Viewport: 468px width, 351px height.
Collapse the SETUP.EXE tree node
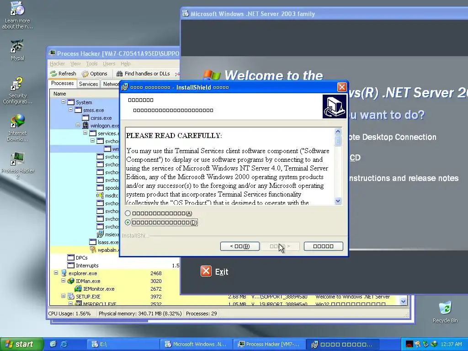pos(63,296)
